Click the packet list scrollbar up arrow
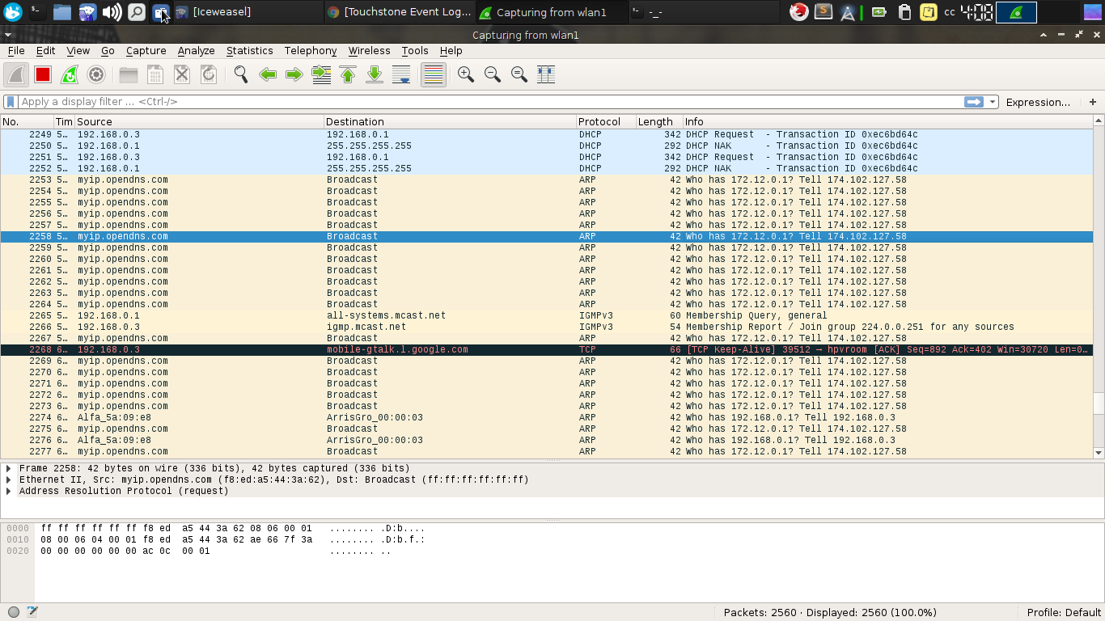Screen dimensions: 1105x621 1099,120
